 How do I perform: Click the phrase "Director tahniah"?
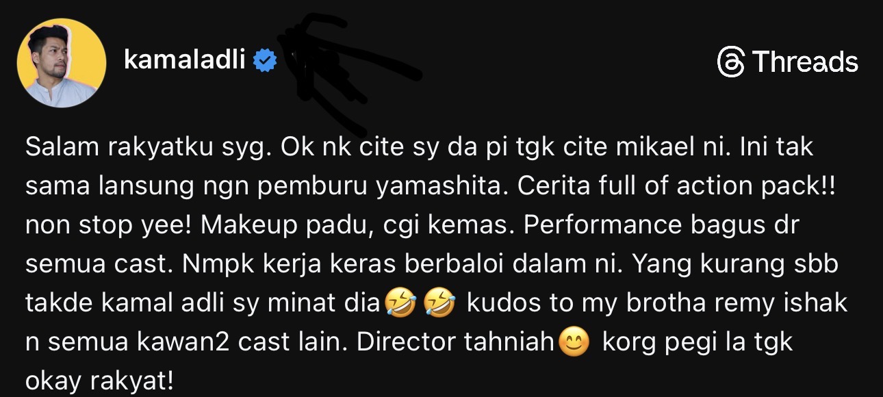pyautogui.click(x=455, y=342)
